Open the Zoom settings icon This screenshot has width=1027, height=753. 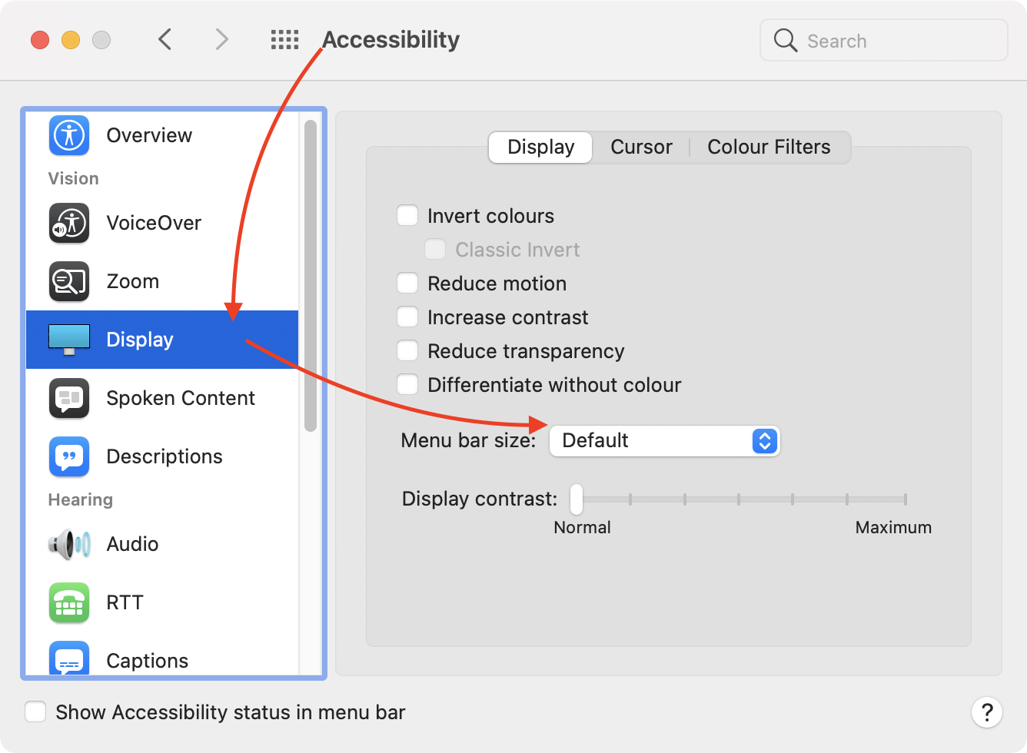click(69, 281)
